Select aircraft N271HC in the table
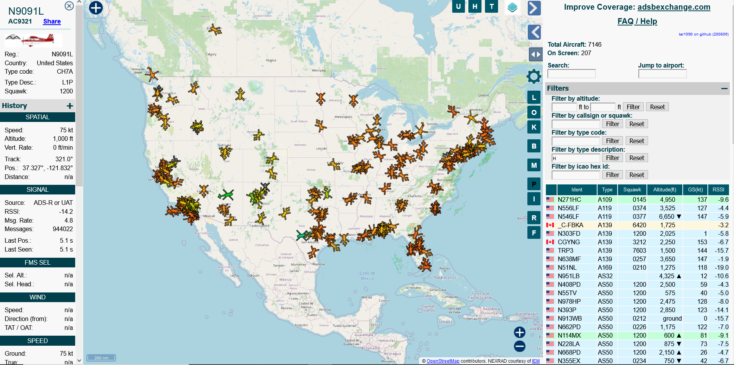 point(637,199)
